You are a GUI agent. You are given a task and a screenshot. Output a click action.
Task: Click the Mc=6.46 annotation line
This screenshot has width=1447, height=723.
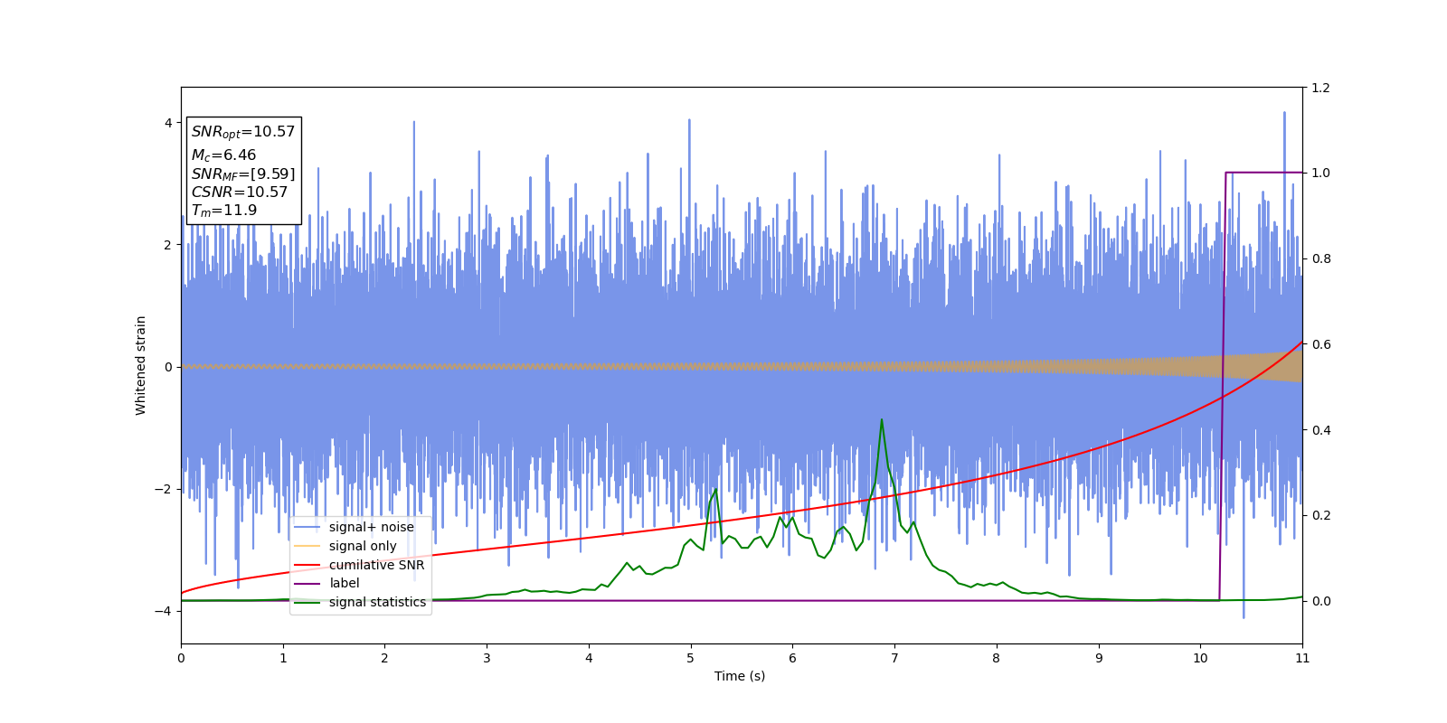pyautogui.click(x=223, y=155)
